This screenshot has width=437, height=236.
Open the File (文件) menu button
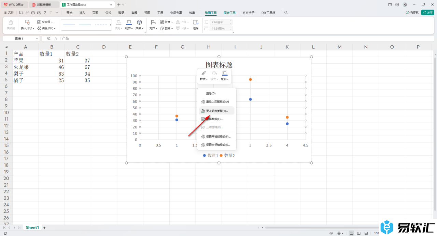(9, 13)
